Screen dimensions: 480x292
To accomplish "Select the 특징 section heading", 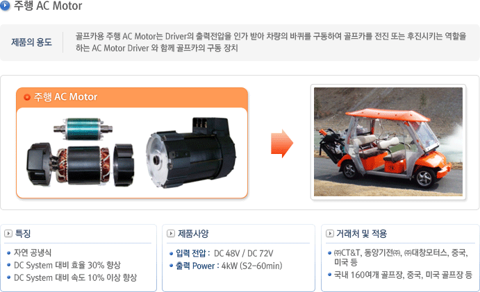I will 23,234.
